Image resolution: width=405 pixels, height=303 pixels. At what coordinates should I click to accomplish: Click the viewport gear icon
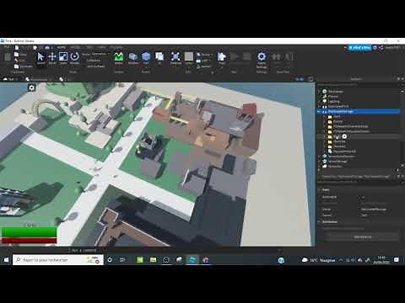(x=32, y=88)
